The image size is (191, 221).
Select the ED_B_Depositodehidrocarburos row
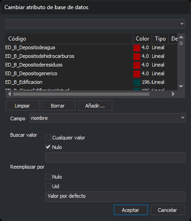(91, 56)
